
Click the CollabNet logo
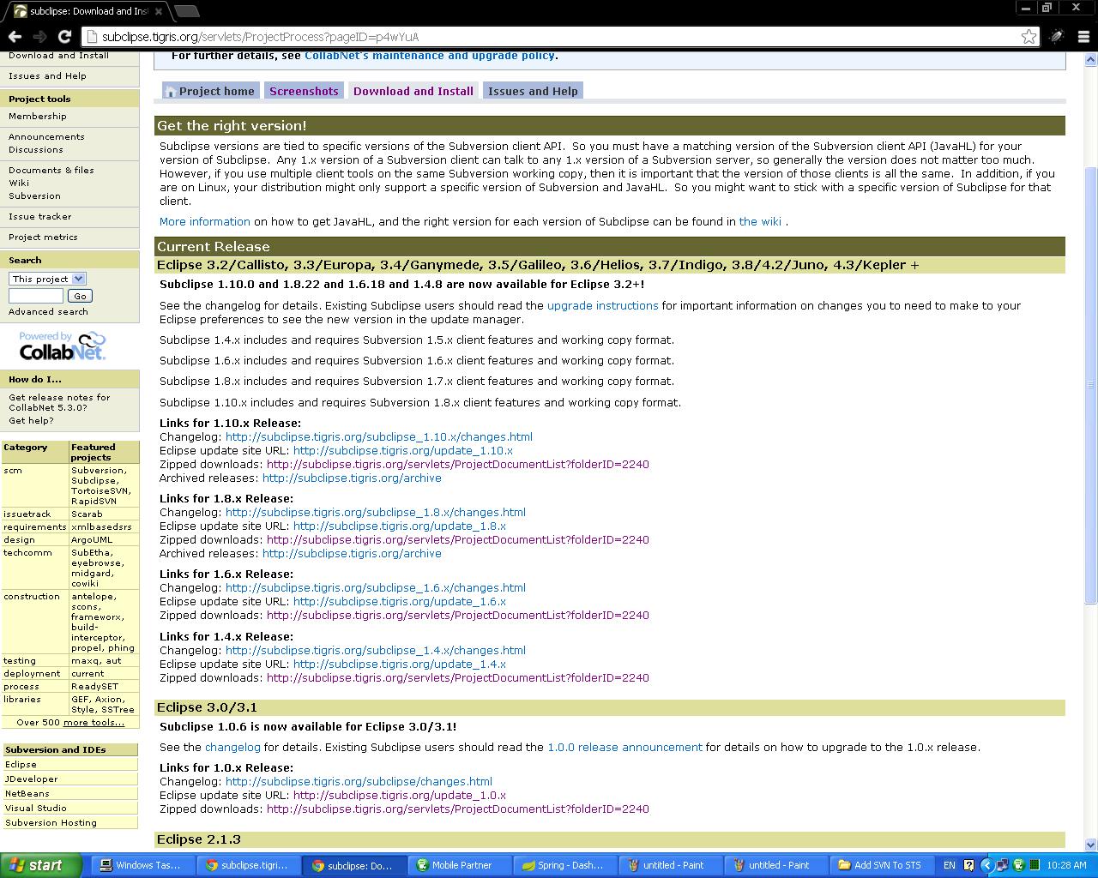63,346
